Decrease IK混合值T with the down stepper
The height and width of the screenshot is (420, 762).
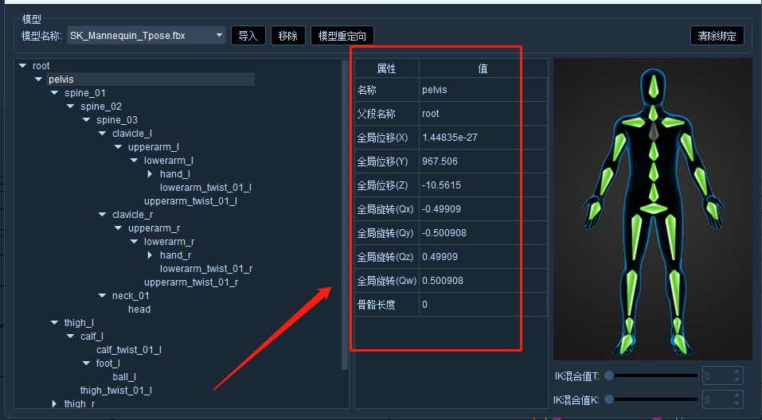coord(737,379)
